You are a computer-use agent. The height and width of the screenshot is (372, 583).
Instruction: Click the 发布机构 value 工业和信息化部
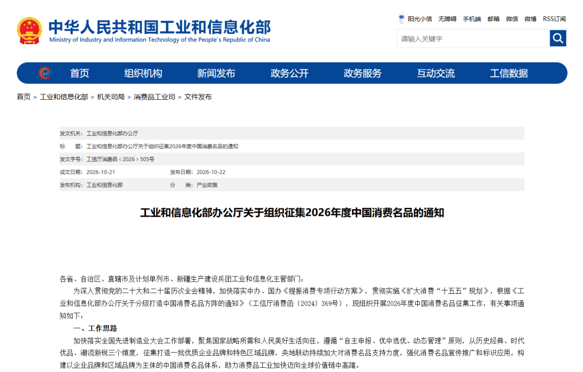pos(105,185)
